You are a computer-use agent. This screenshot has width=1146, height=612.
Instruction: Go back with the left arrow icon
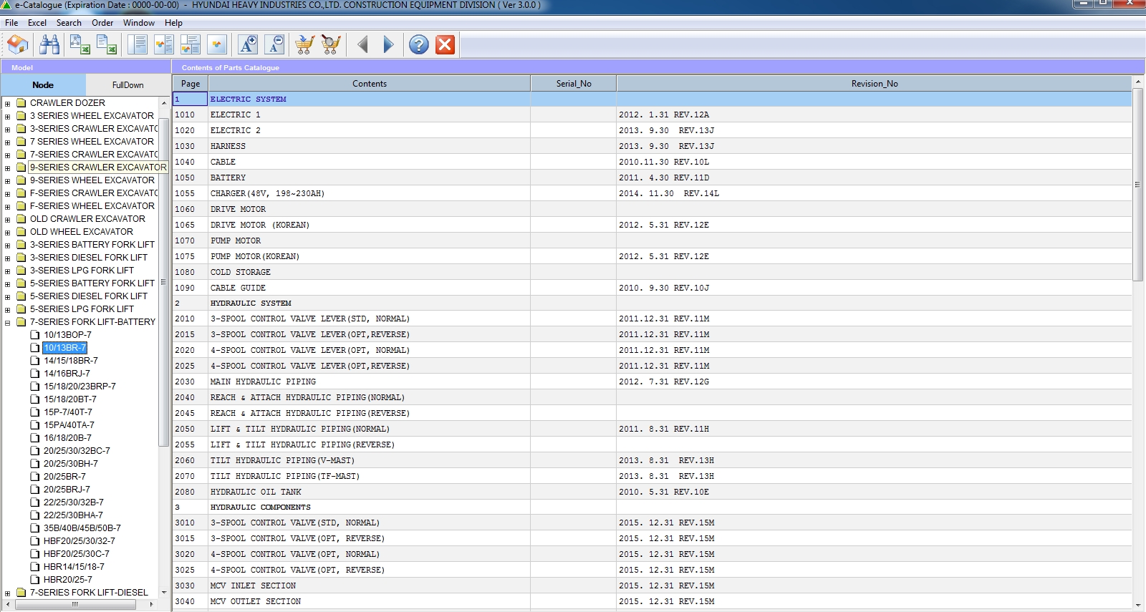click(362, 45)
